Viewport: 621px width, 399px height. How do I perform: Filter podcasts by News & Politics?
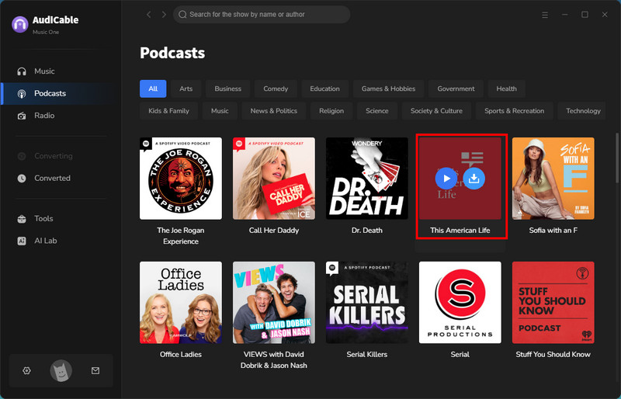pos(274,111)
